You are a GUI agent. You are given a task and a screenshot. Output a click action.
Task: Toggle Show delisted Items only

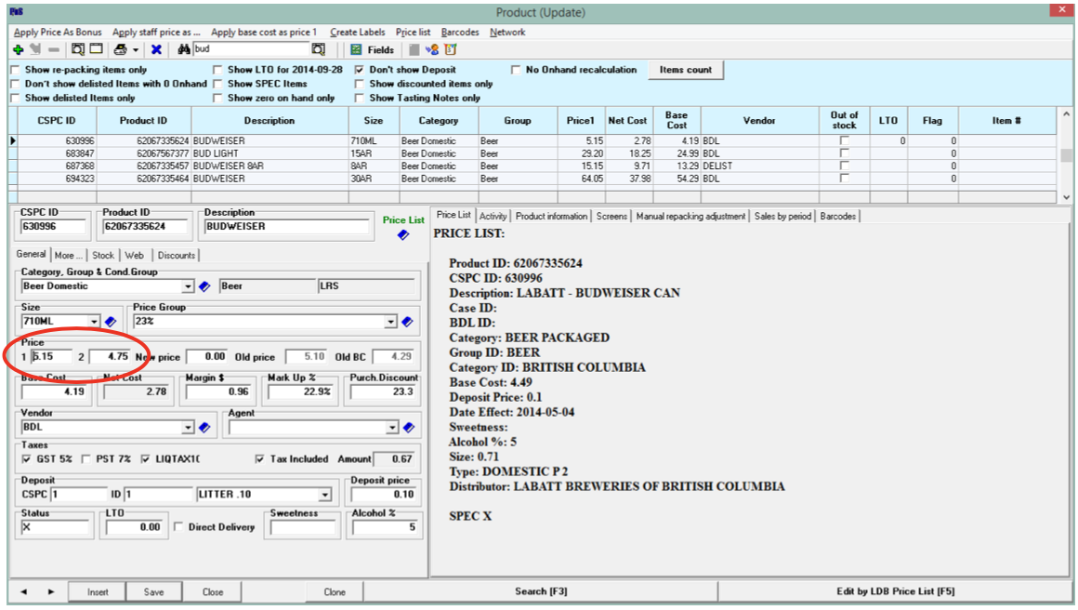pyautogui.click(x=15, y=98)
